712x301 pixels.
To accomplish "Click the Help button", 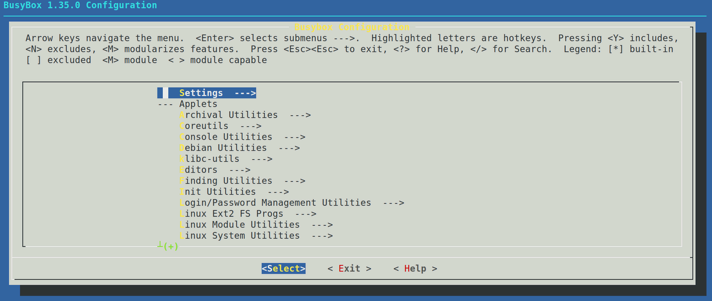I will point(415,269).
